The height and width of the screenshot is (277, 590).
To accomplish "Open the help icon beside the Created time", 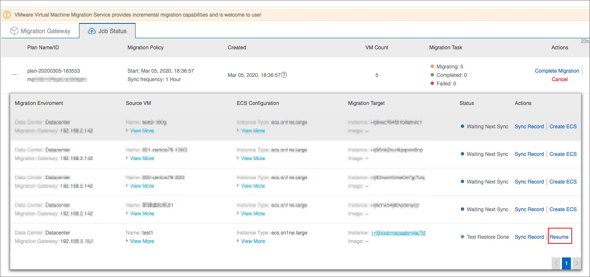I will [x=284, y=75].
